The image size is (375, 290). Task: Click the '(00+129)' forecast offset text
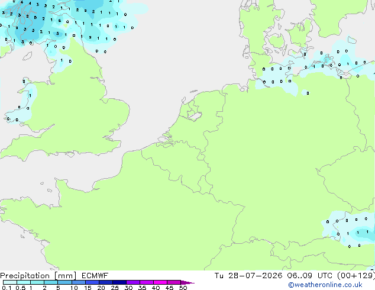(355, 276)
